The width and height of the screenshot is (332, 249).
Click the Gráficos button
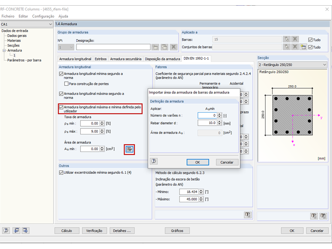[177, 231]
